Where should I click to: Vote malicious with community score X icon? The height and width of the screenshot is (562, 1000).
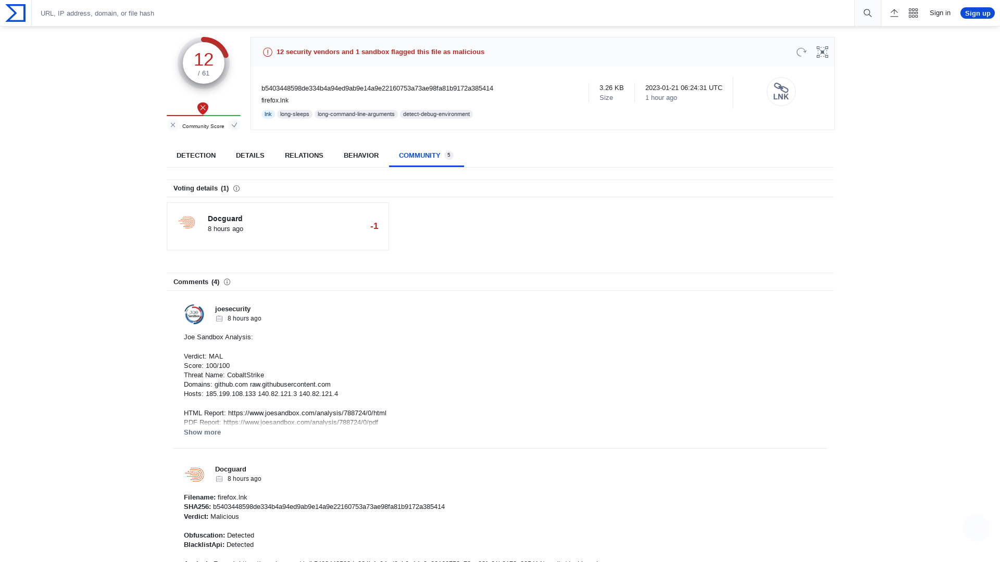tap(173, 125)
